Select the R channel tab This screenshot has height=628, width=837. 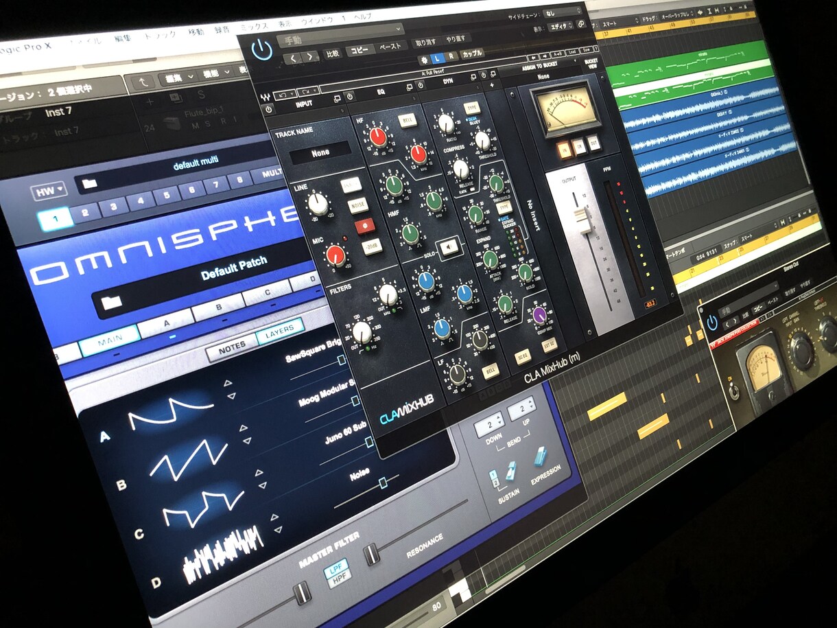click(451, 57)
